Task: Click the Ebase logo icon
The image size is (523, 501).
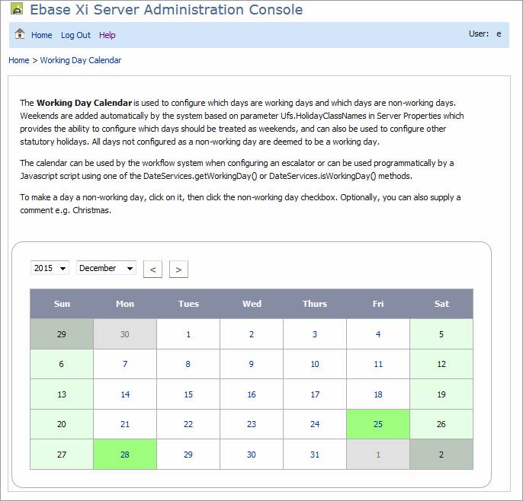Action: tap(16, 10)
